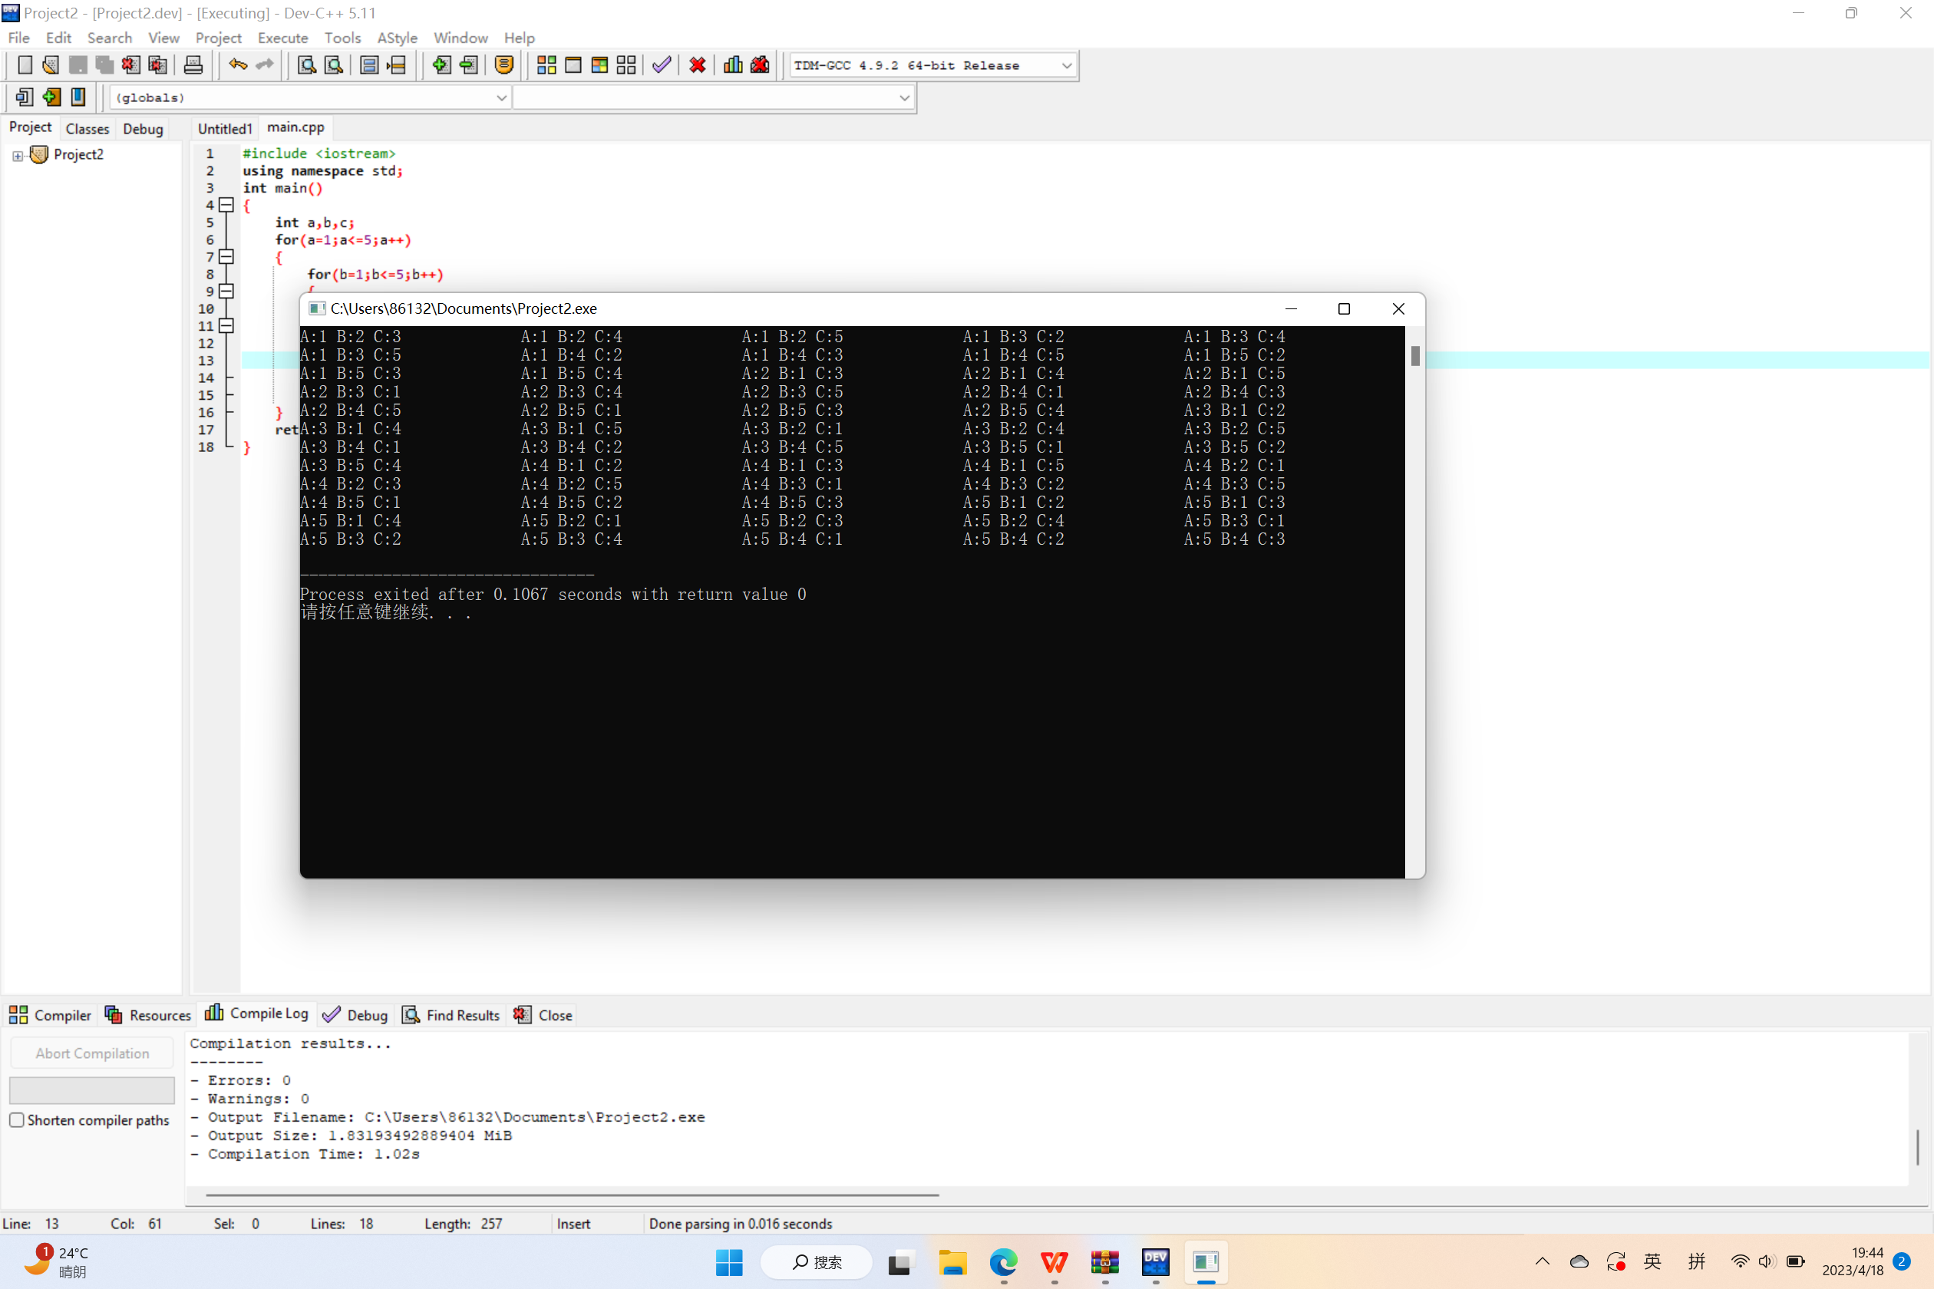
Task: Click the Debug checkmark toolbar icon
Action: pyautogui.click(x=662, y=65)
